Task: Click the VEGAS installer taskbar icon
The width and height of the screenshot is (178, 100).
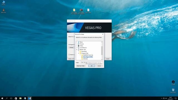Action: pos(30,98)
